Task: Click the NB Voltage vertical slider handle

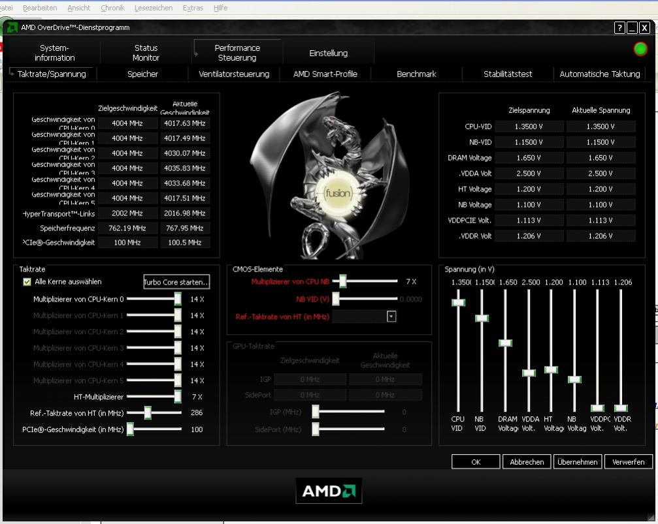Action: [574, 379]
